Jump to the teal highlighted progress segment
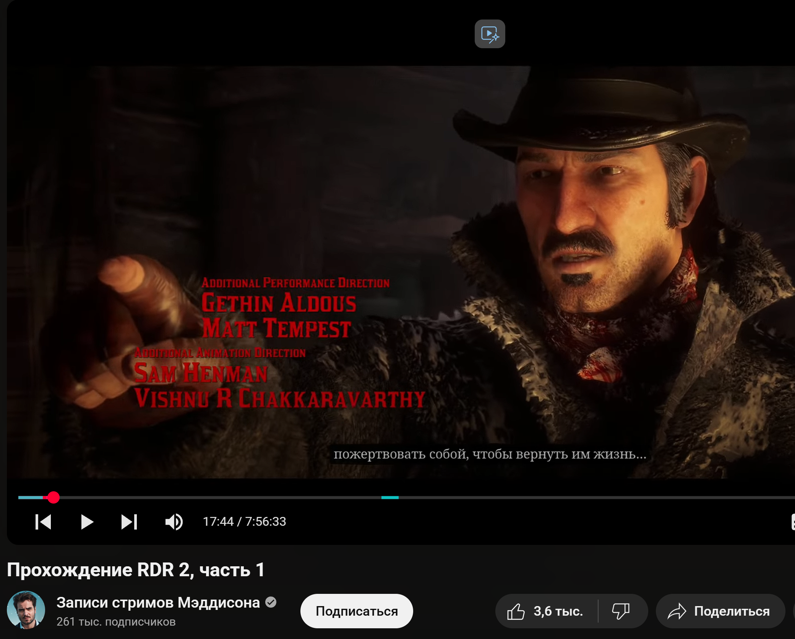795x639 pixels. pos(390,497)
